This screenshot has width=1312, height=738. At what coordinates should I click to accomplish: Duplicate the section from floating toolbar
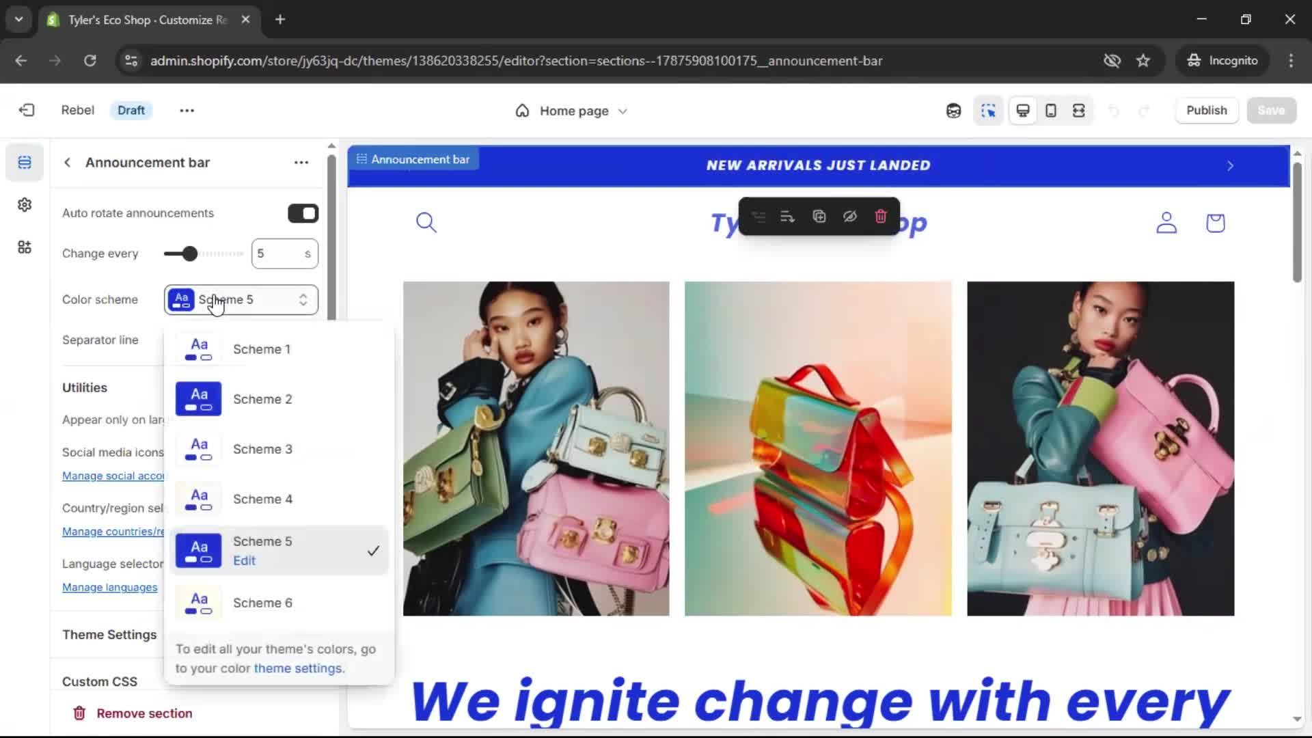[819, 217]
